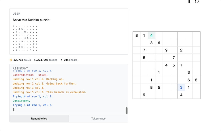This screenshot has width=221, height=131.
Task: Click the 'Solve this Sudoku puzzle:' prompt text
Action: click(31, 20)
